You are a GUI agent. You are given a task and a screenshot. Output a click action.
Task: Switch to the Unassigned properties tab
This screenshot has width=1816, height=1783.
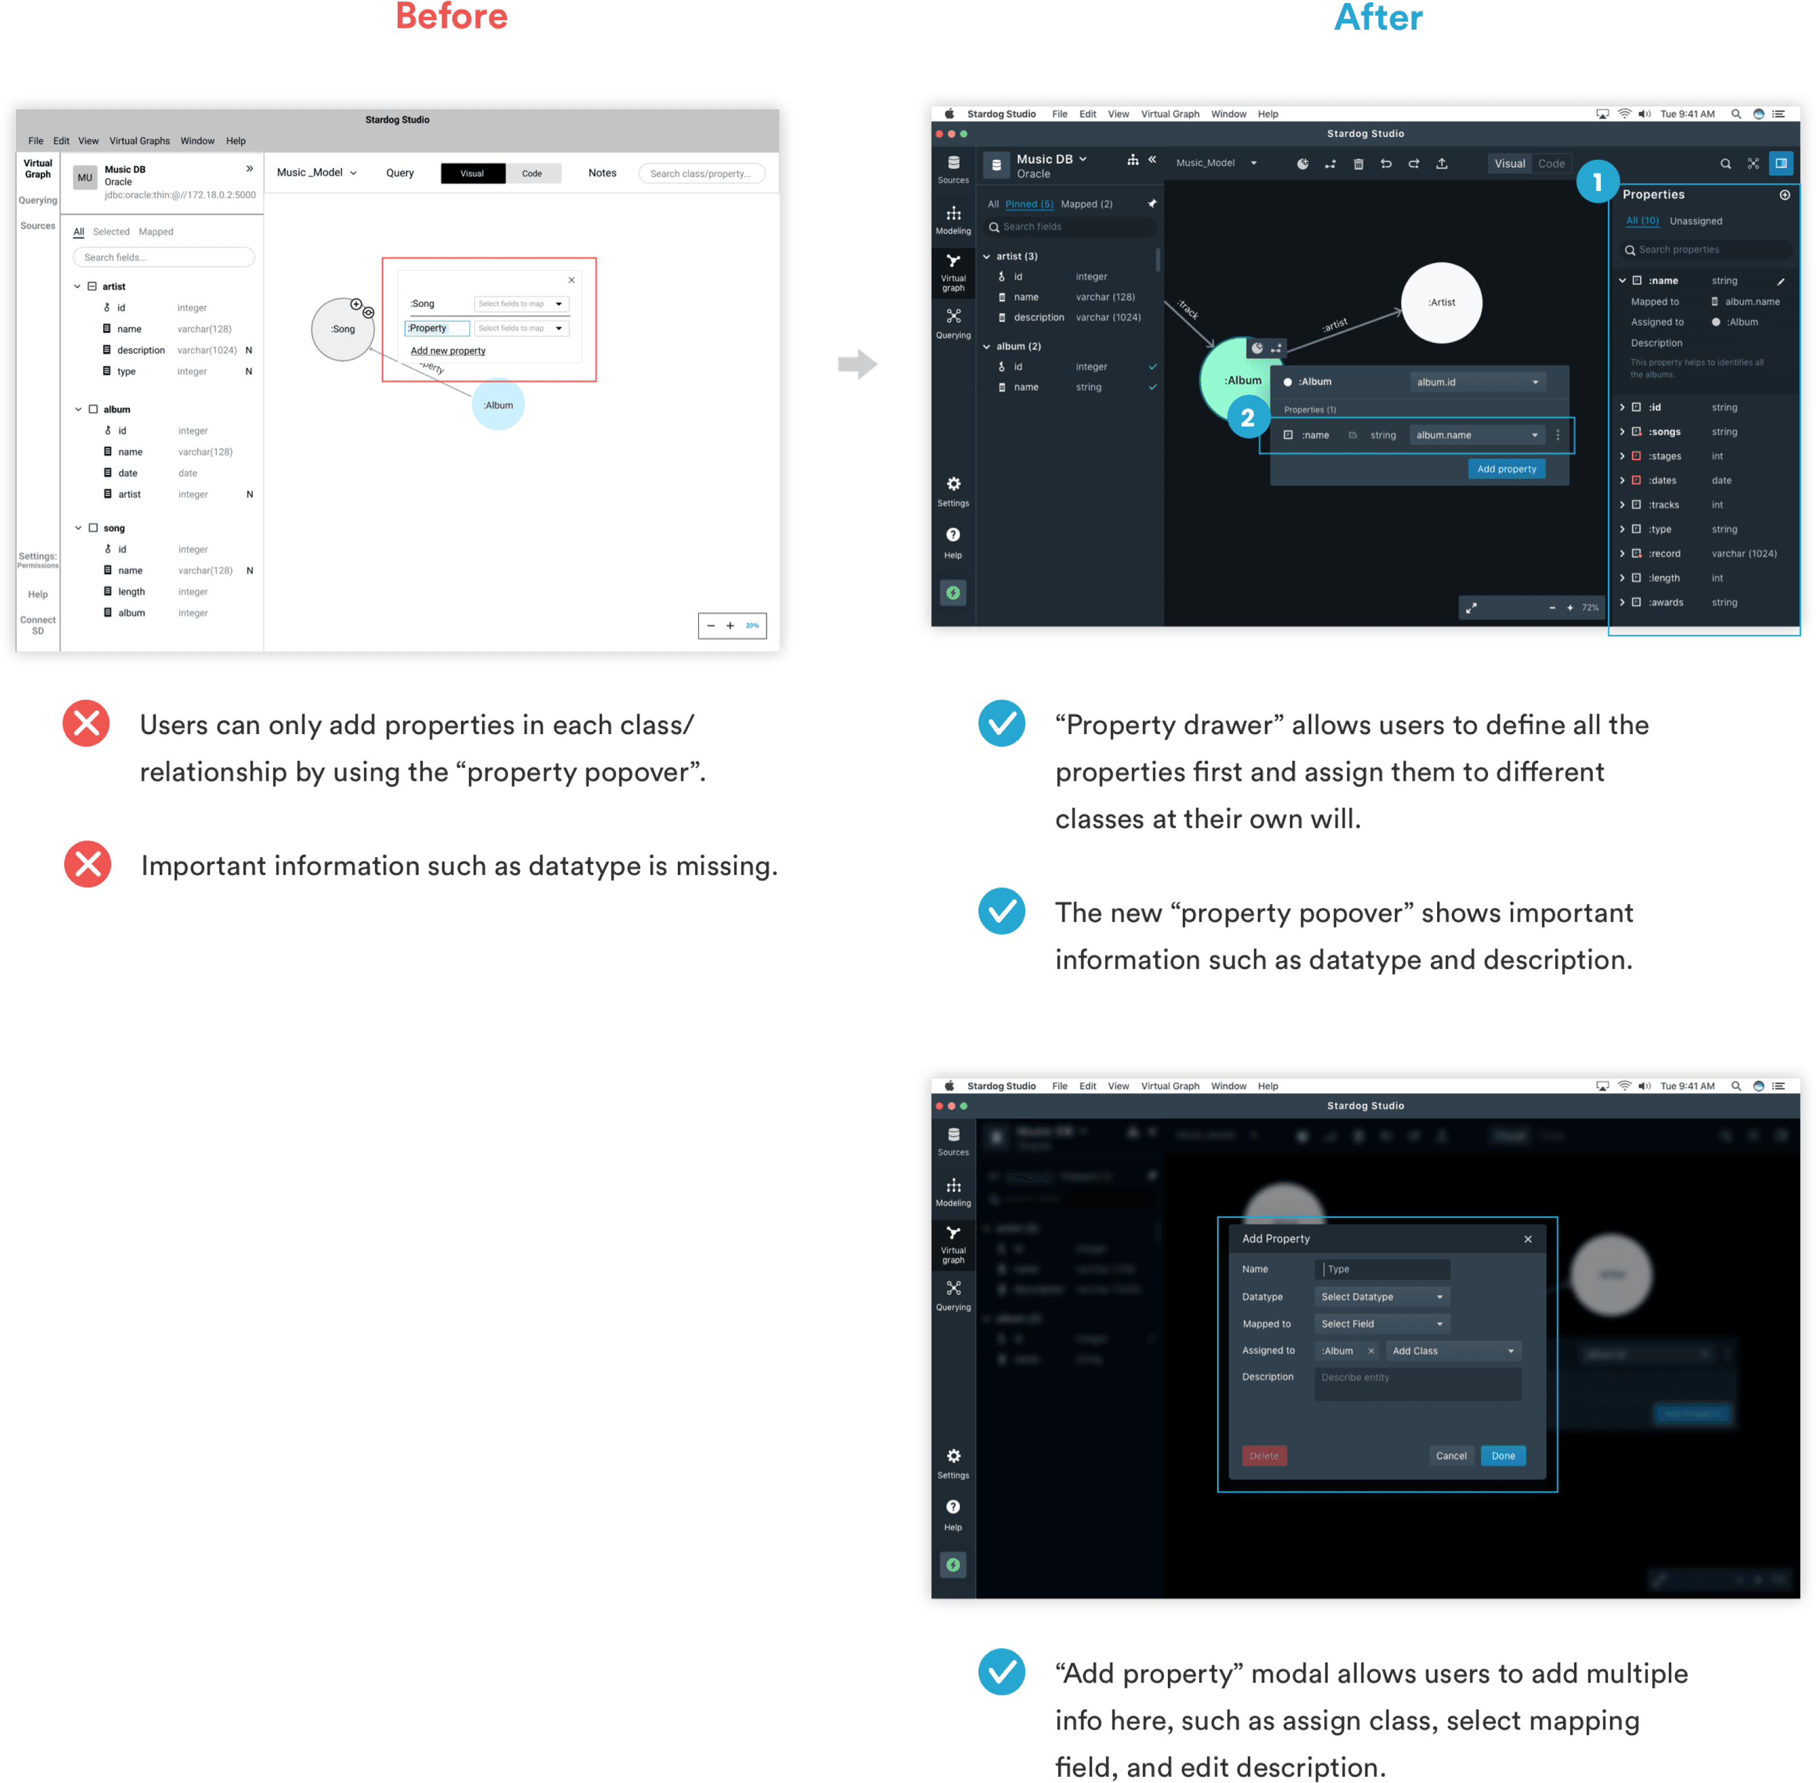tap(1695, 221)
